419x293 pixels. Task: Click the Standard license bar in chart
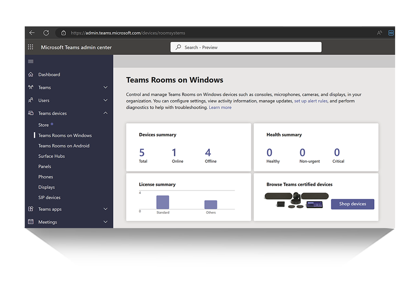pos(163,202)
